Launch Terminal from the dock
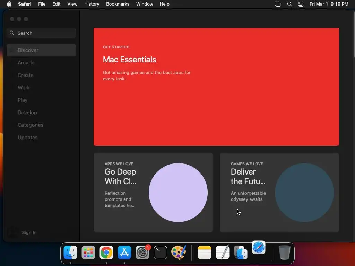The width and height of the screenshot is (355, 266). (x=161, y=252)
